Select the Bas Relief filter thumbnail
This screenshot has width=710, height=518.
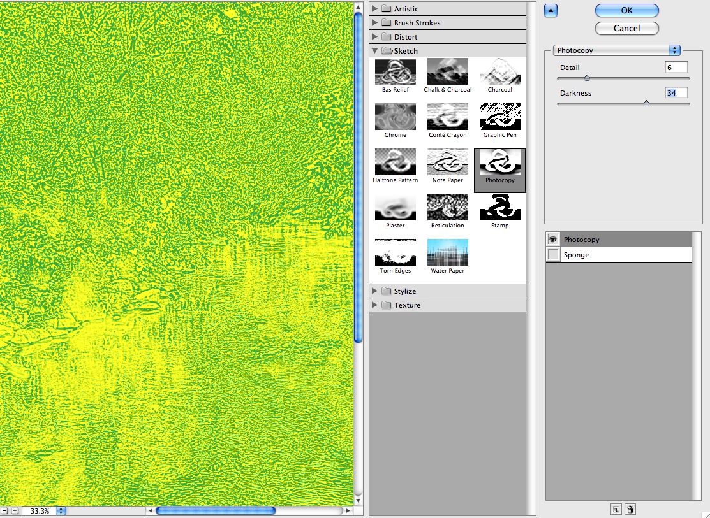click(395, 71)
